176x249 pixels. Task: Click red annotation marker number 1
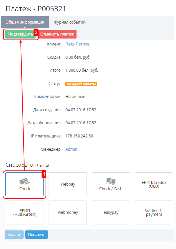tap(44, 174)
